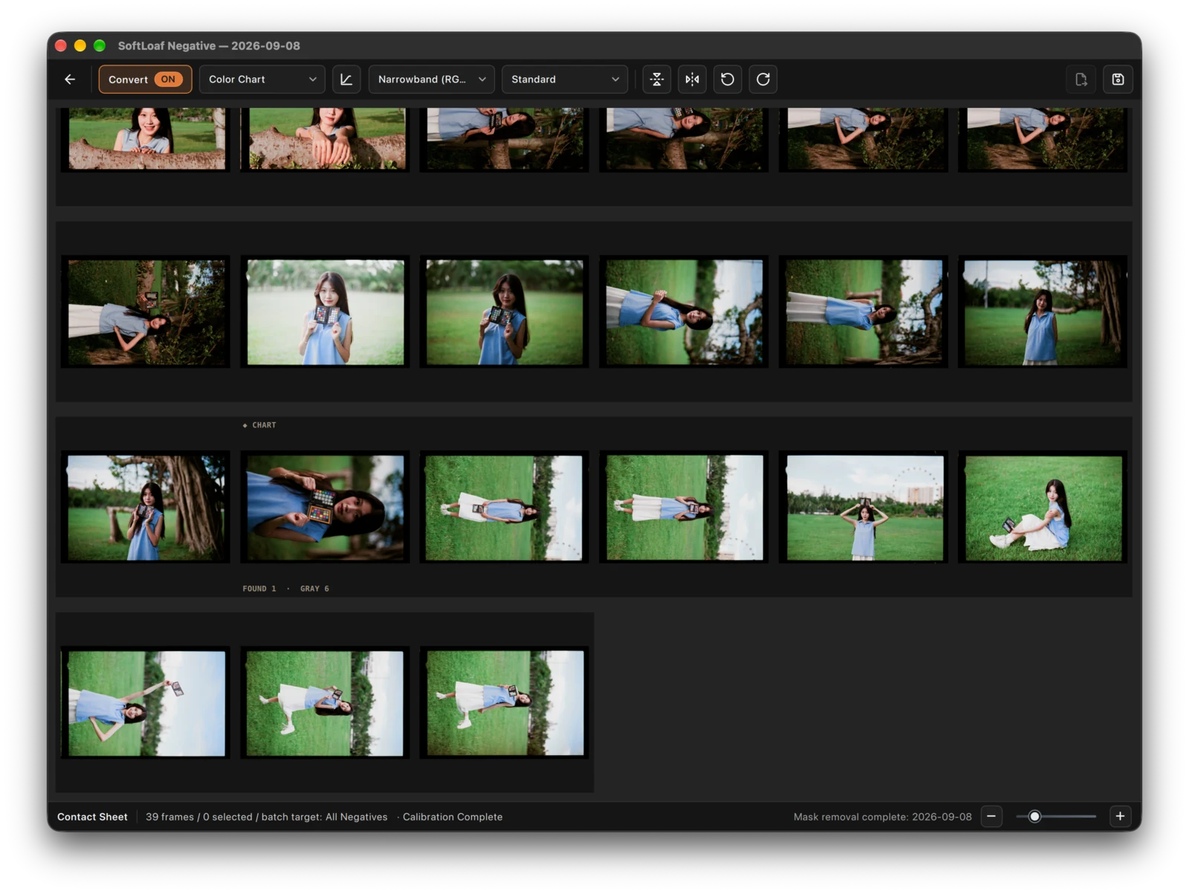Flip frames horizontally
Viewport: 1189px width, 894px height.
[693, 80]
